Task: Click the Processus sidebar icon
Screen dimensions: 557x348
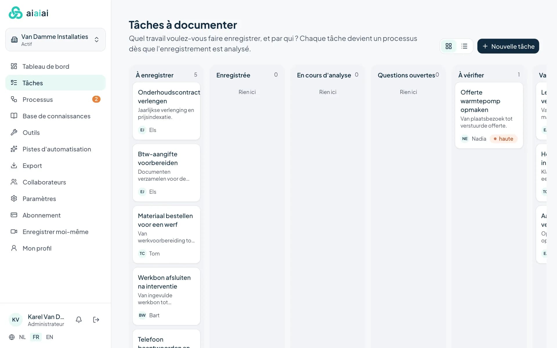Action: [14, 99]
